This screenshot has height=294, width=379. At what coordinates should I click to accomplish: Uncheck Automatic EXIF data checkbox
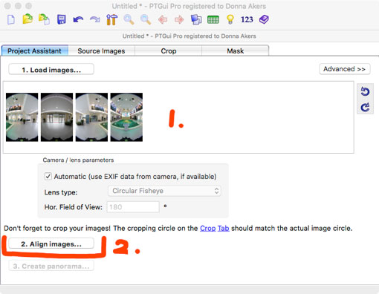(x=48, y=177)
